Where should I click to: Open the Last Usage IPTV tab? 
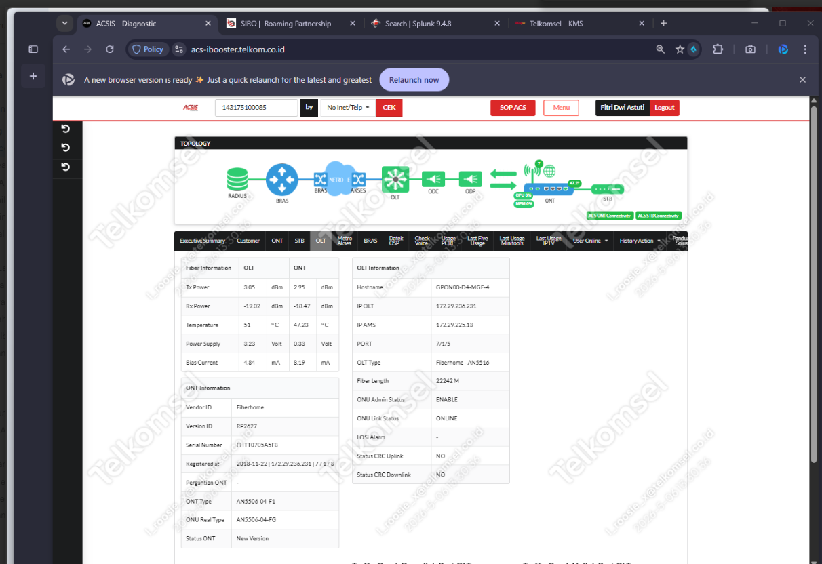(549, 241)
